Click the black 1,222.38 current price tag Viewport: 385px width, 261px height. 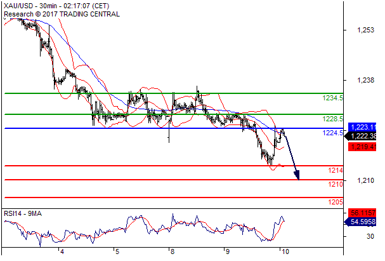tap(360, 136)
